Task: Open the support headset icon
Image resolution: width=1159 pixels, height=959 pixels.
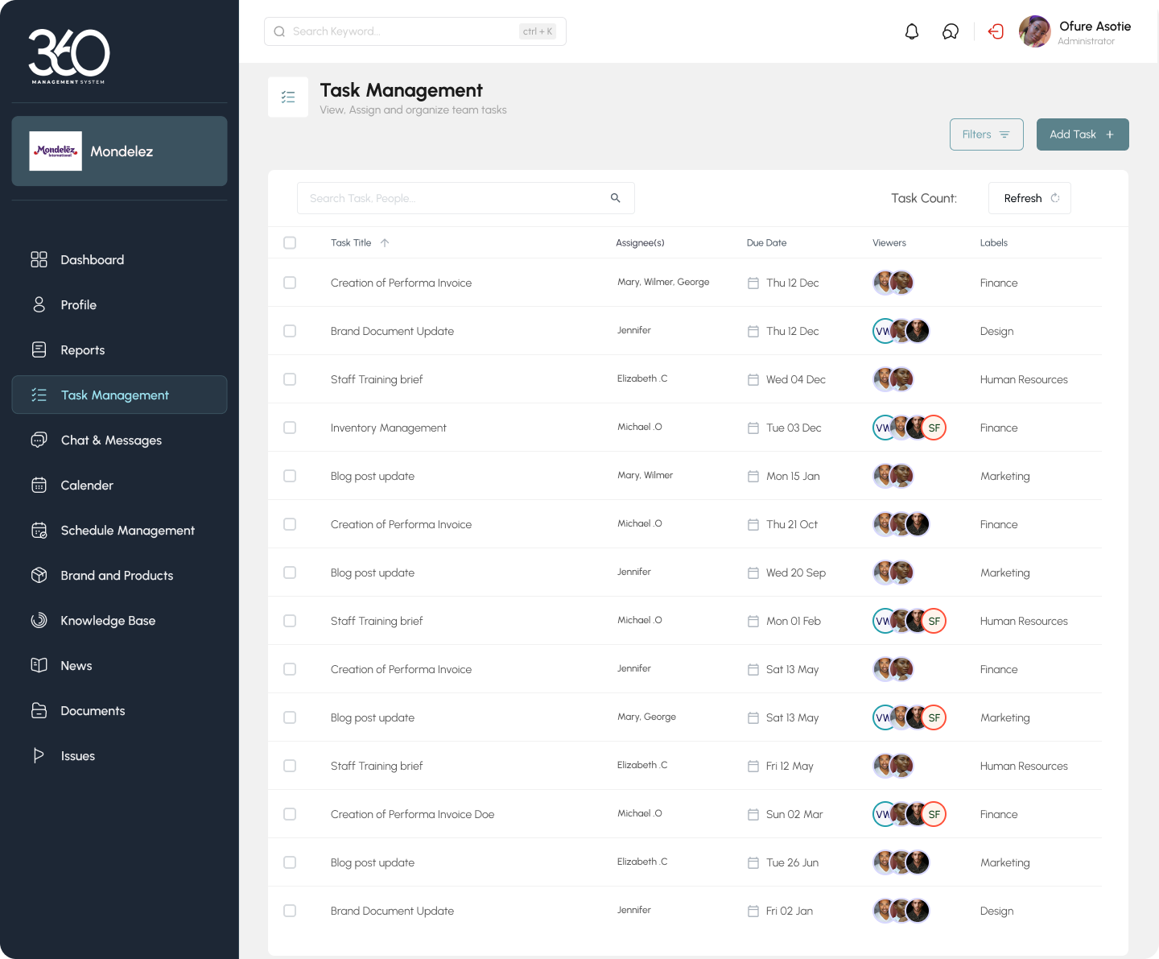Action: pyautogui.click(x=951, y=31)
